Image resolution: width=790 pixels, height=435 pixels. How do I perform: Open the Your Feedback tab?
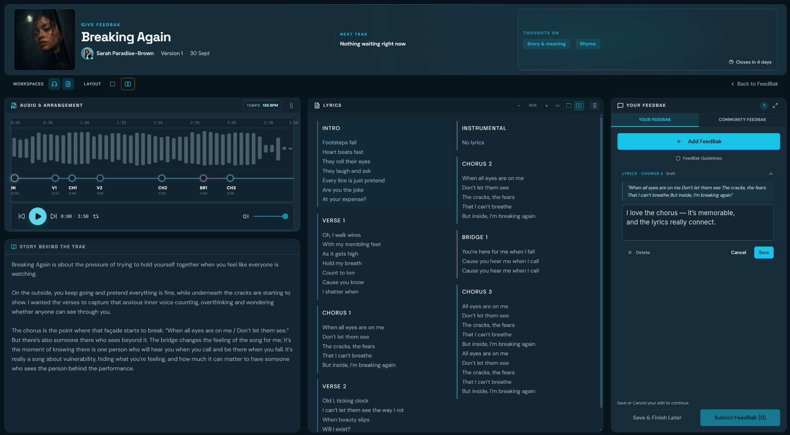(x=655, y=120)
